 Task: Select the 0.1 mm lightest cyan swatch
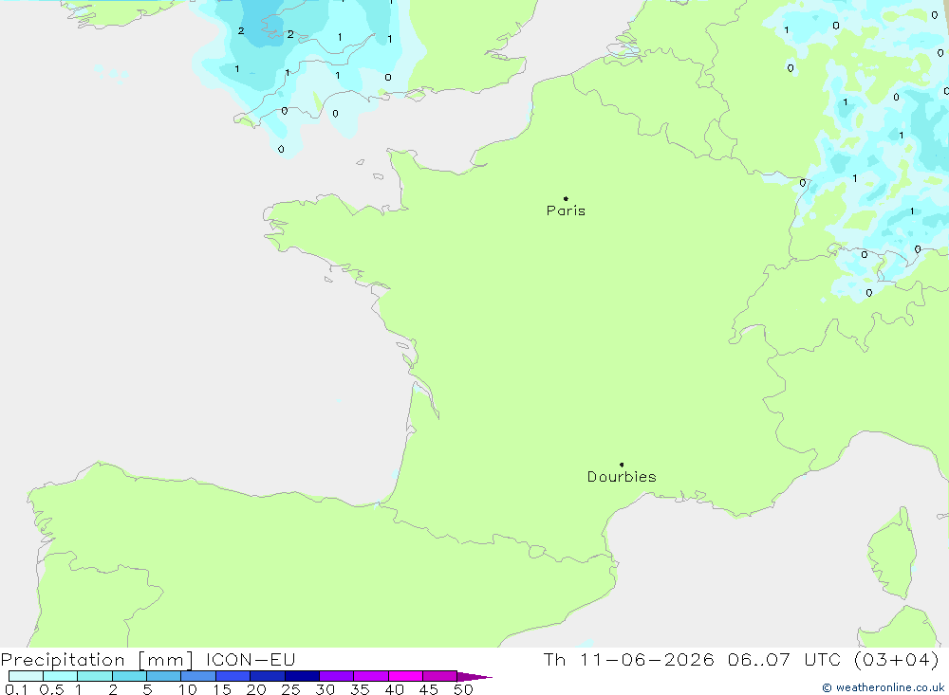(x=26, y=676)
